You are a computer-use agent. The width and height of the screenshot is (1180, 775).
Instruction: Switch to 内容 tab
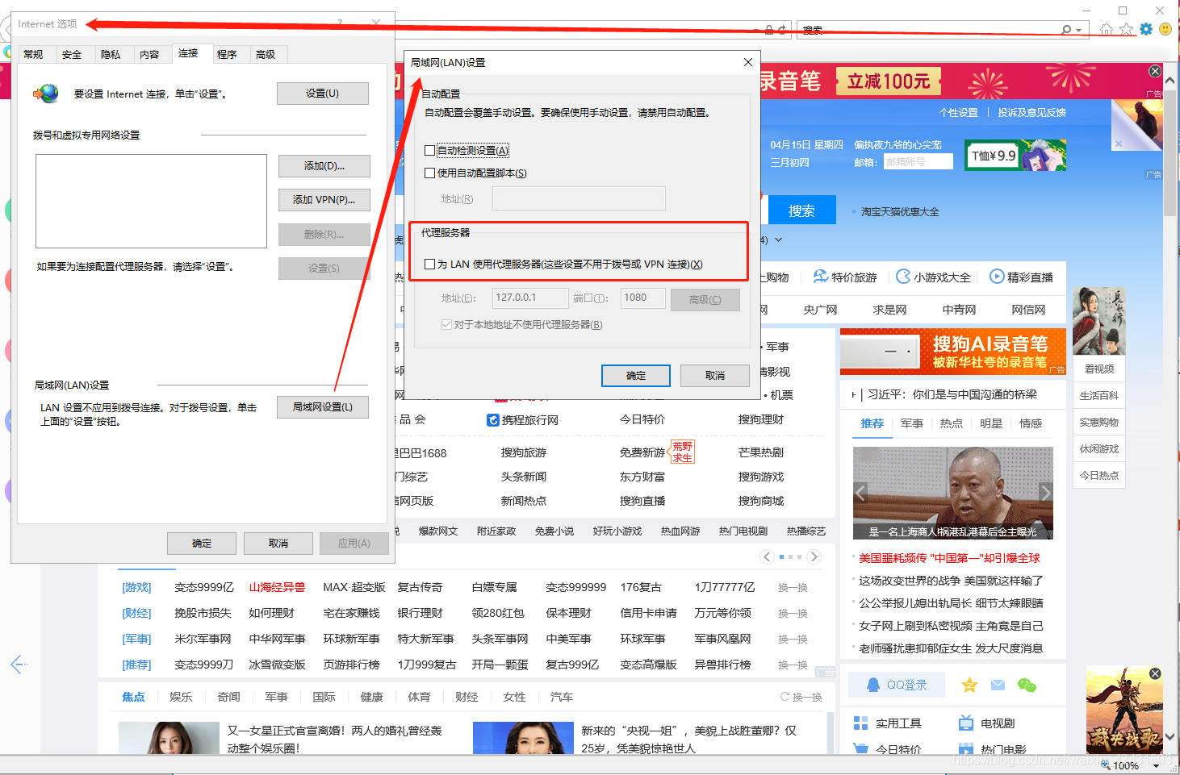[x=149, y=54]
